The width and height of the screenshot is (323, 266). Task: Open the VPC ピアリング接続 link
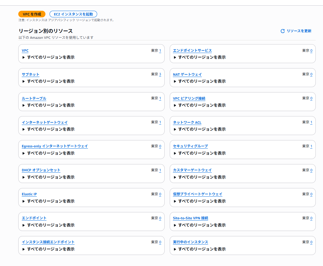coord(189,98)
